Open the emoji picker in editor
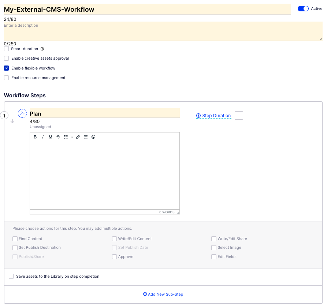This screenshot has width=331, height=307. [93, 137]
